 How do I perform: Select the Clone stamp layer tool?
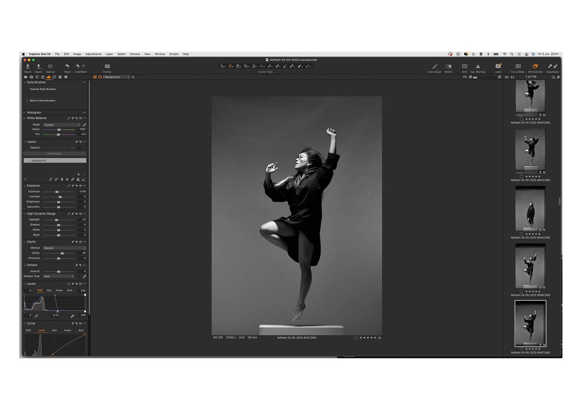click(x=78, y=179)
